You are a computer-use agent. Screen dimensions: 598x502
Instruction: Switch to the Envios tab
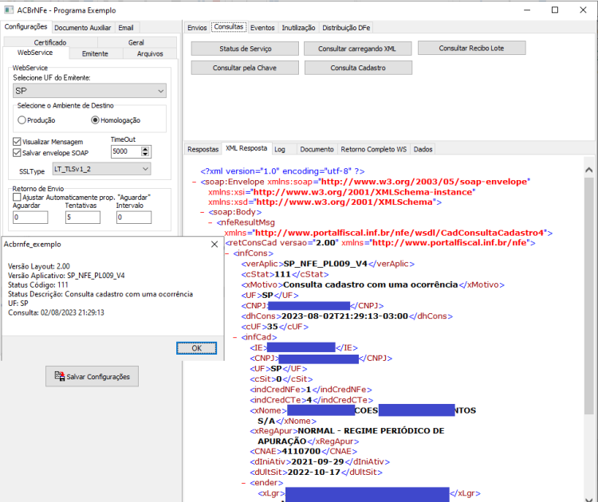[197, 28]
